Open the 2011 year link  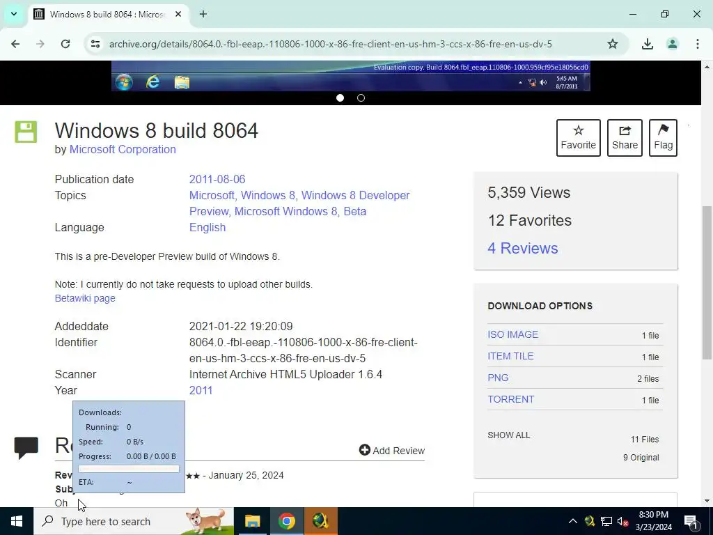[x=201, y=390]
